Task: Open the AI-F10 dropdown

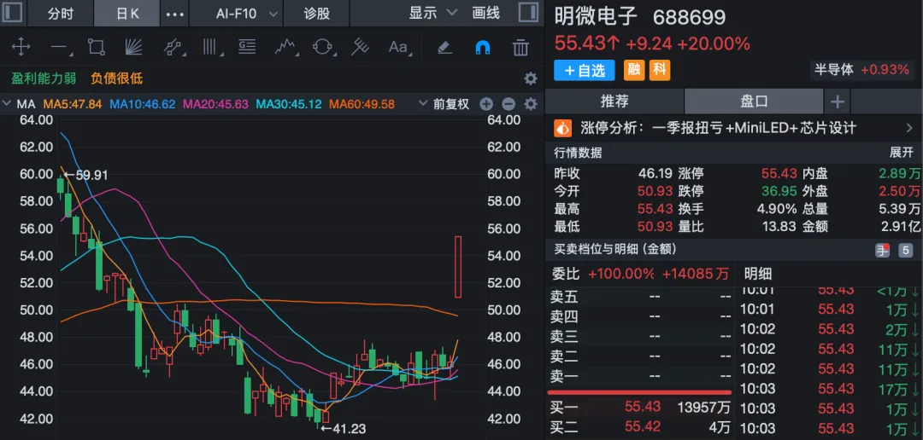Action: click(x=247, y=13)
